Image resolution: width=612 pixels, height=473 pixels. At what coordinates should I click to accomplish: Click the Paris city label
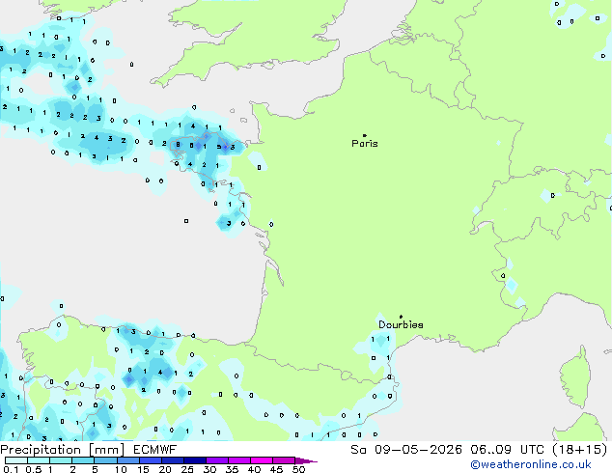pos(365,144)
